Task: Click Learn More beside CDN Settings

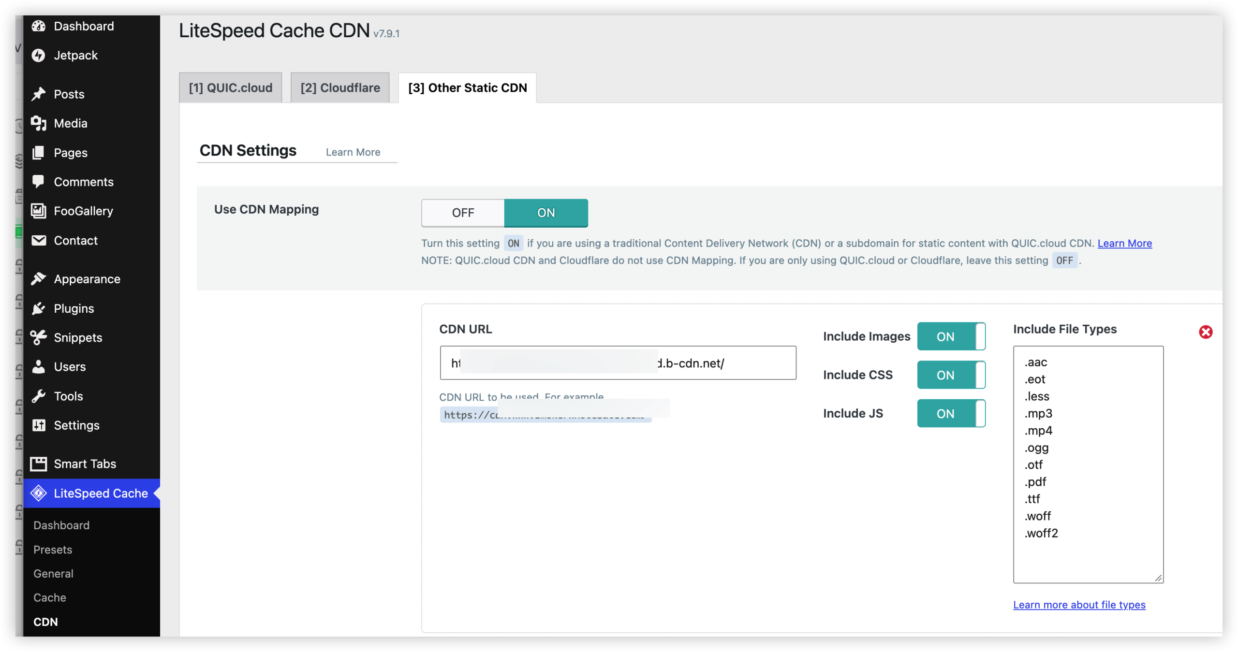Action: click(353, 152)
